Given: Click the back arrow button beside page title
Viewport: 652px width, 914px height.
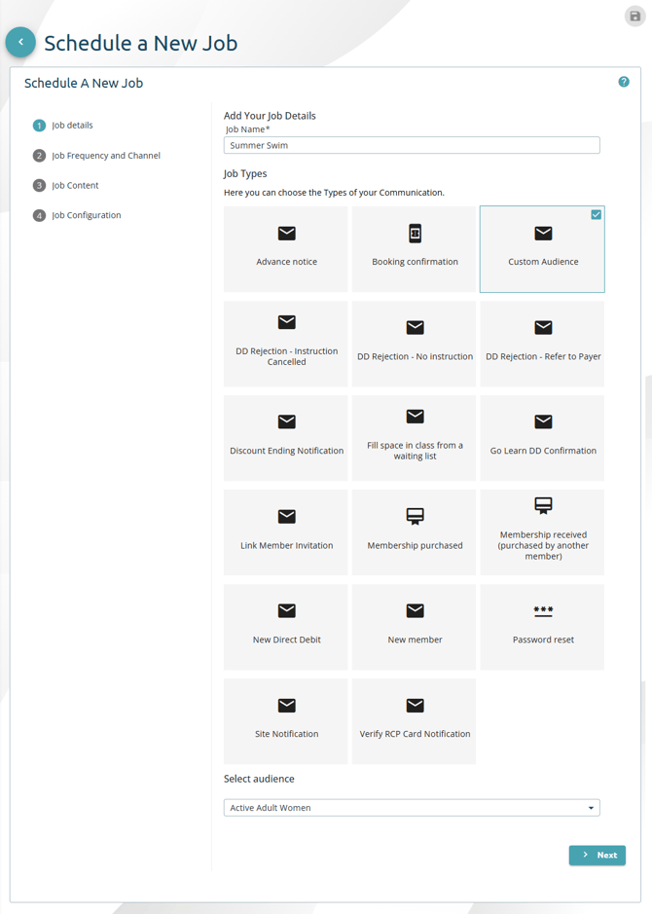Looking at the screenshot, I should click(x=20, y=42).
